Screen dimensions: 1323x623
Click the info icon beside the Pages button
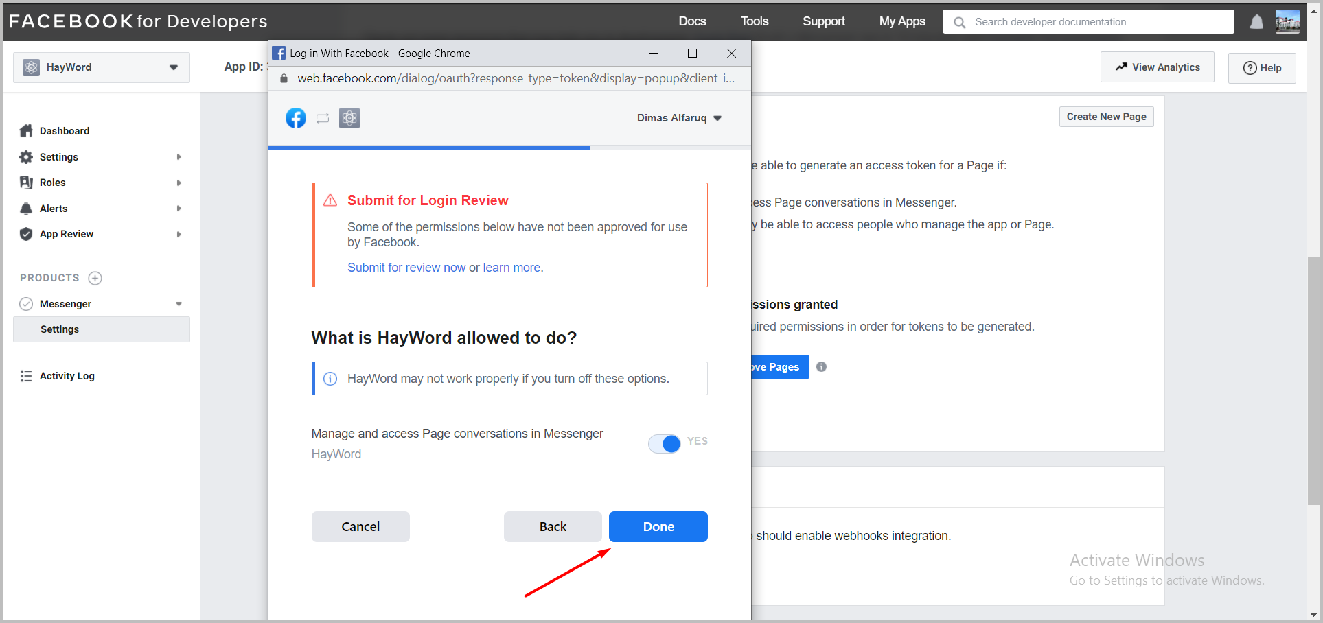click(x=821, y=366)
